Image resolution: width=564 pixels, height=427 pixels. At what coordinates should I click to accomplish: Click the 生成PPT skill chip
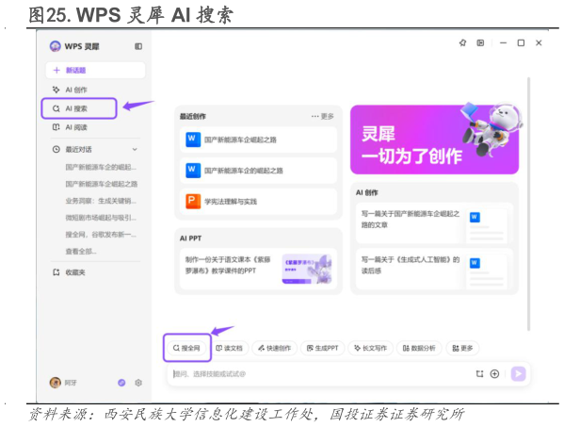click(323, 348)
